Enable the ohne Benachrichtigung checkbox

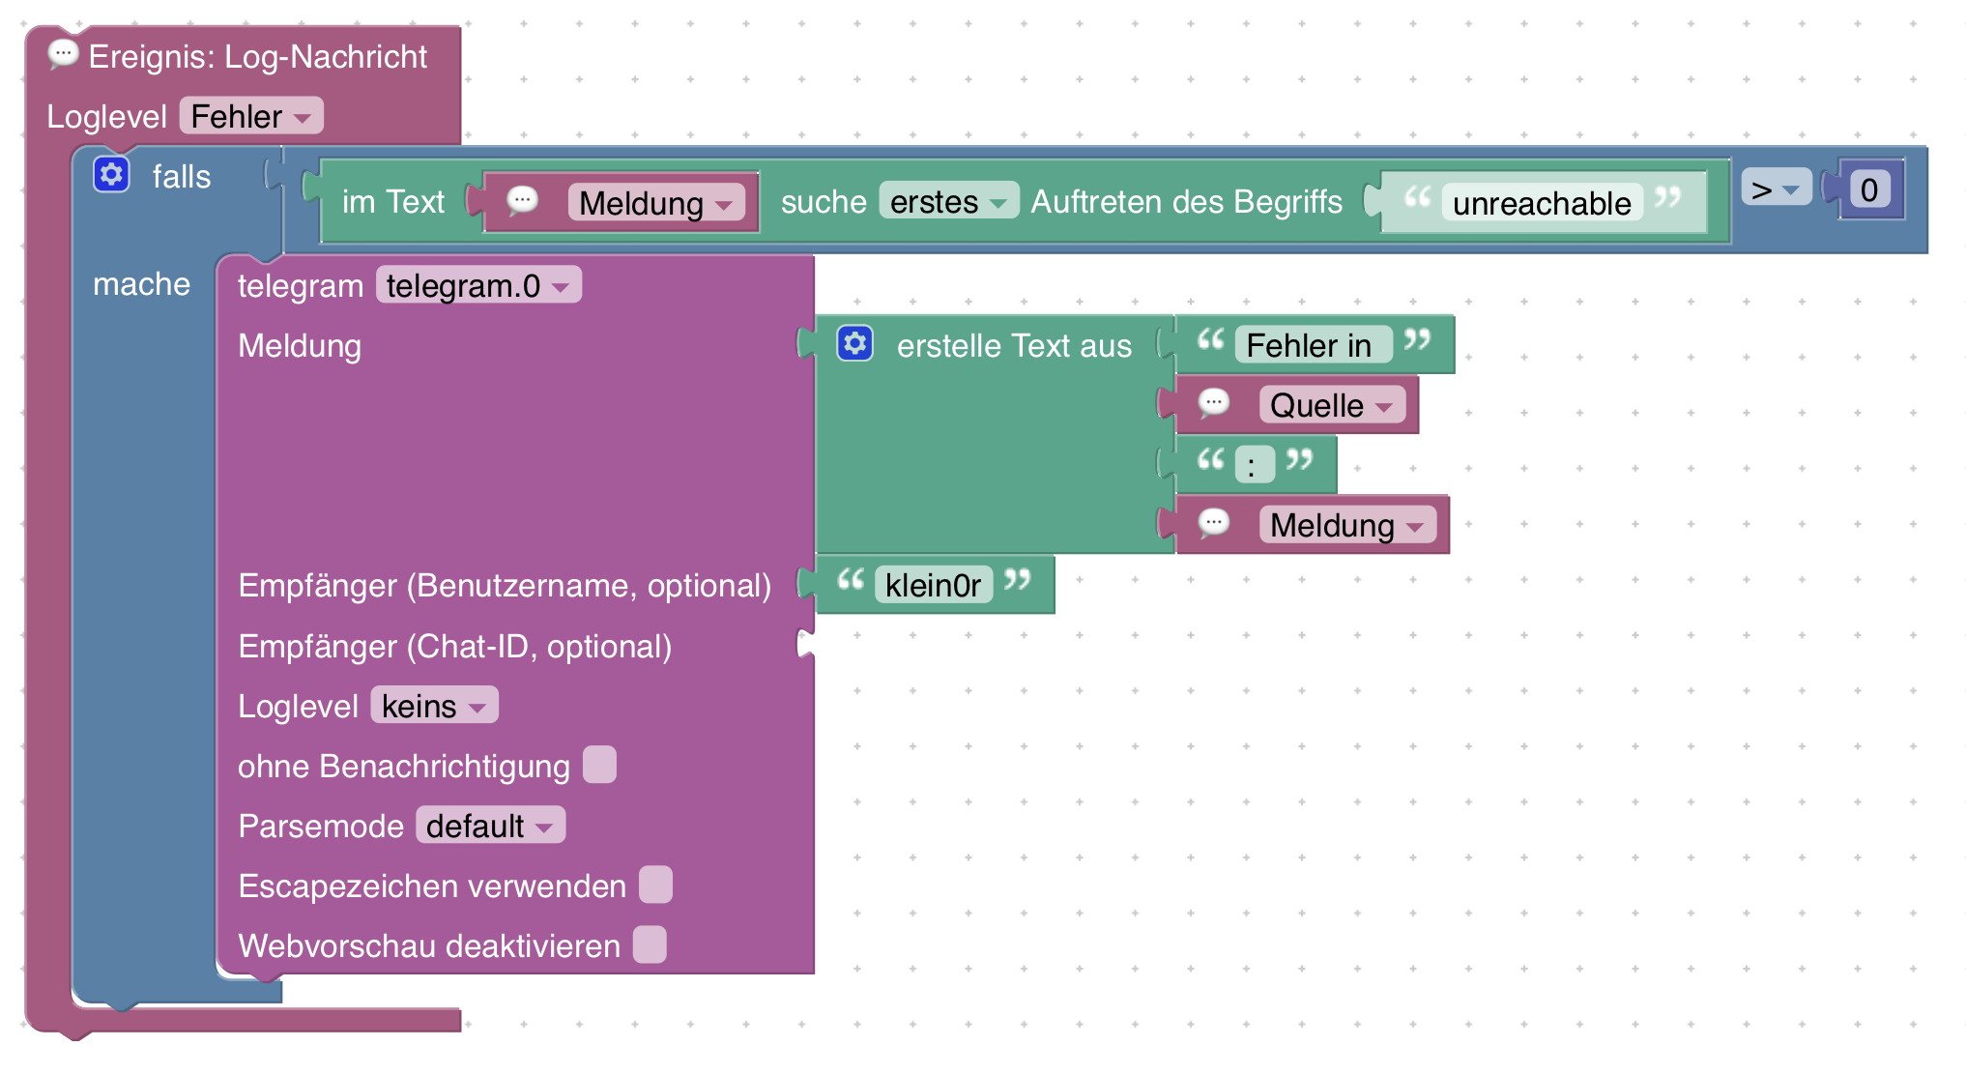click(x=599, y=765)
